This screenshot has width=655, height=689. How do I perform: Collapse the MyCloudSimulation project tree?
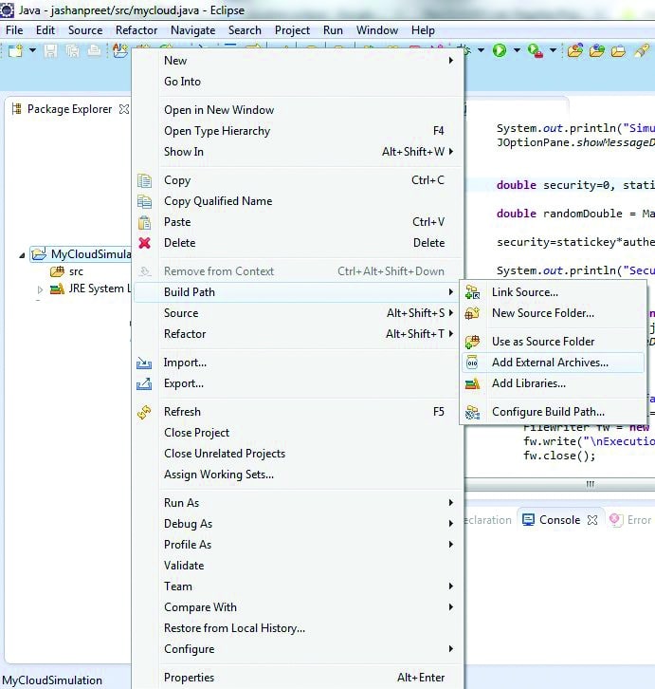23,255
